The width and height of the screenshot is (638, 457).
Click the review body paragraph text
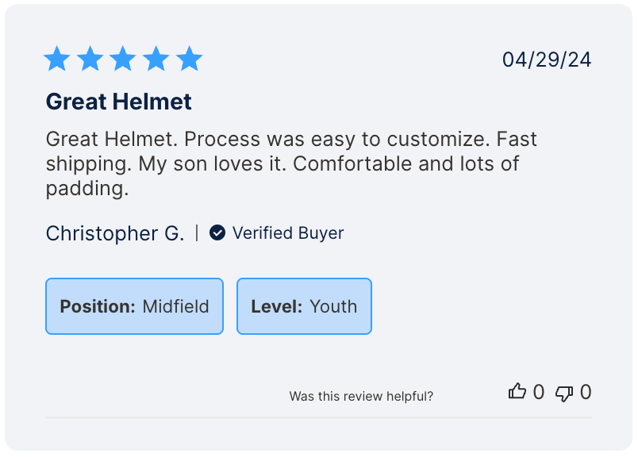pos(291,164)
